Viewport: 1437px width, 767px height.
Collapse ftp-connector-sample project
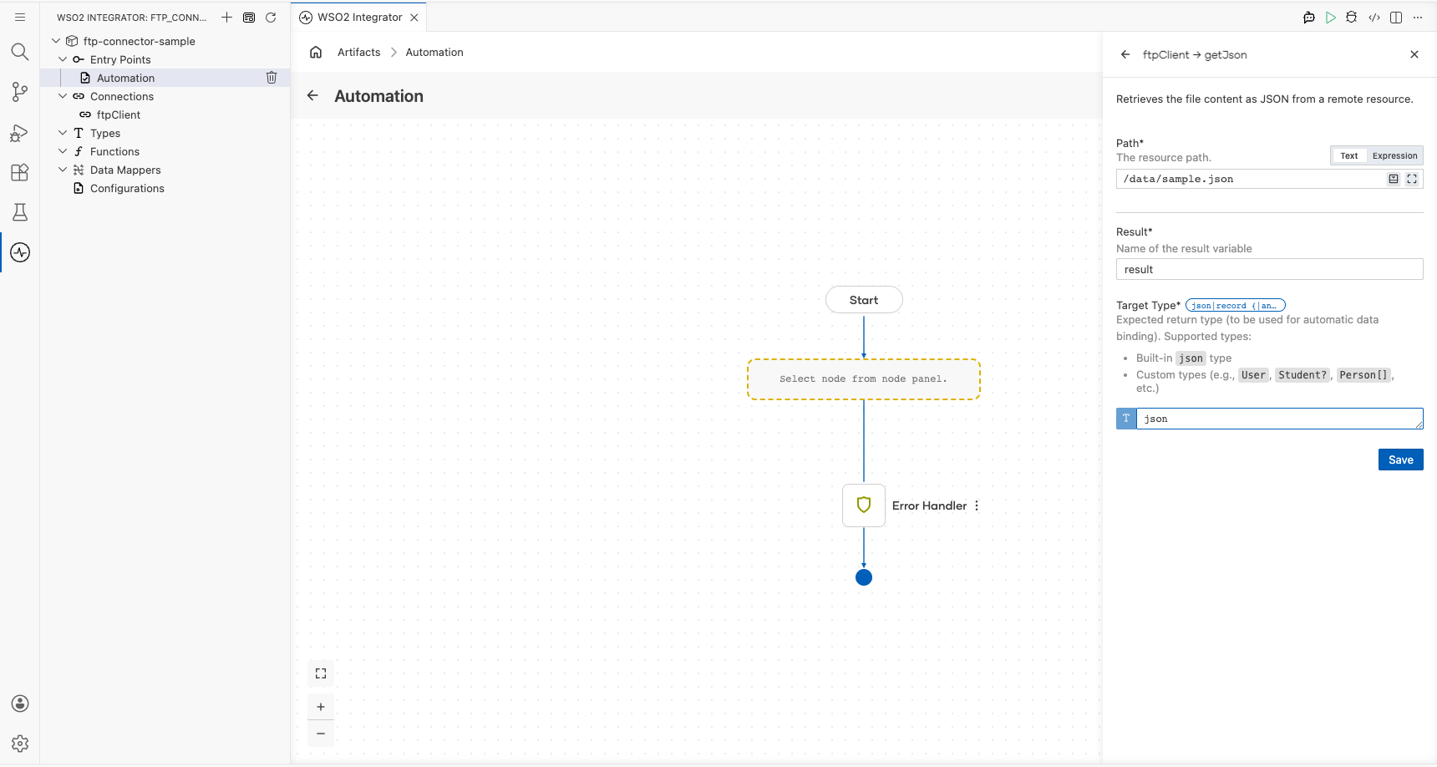point(56,41)
